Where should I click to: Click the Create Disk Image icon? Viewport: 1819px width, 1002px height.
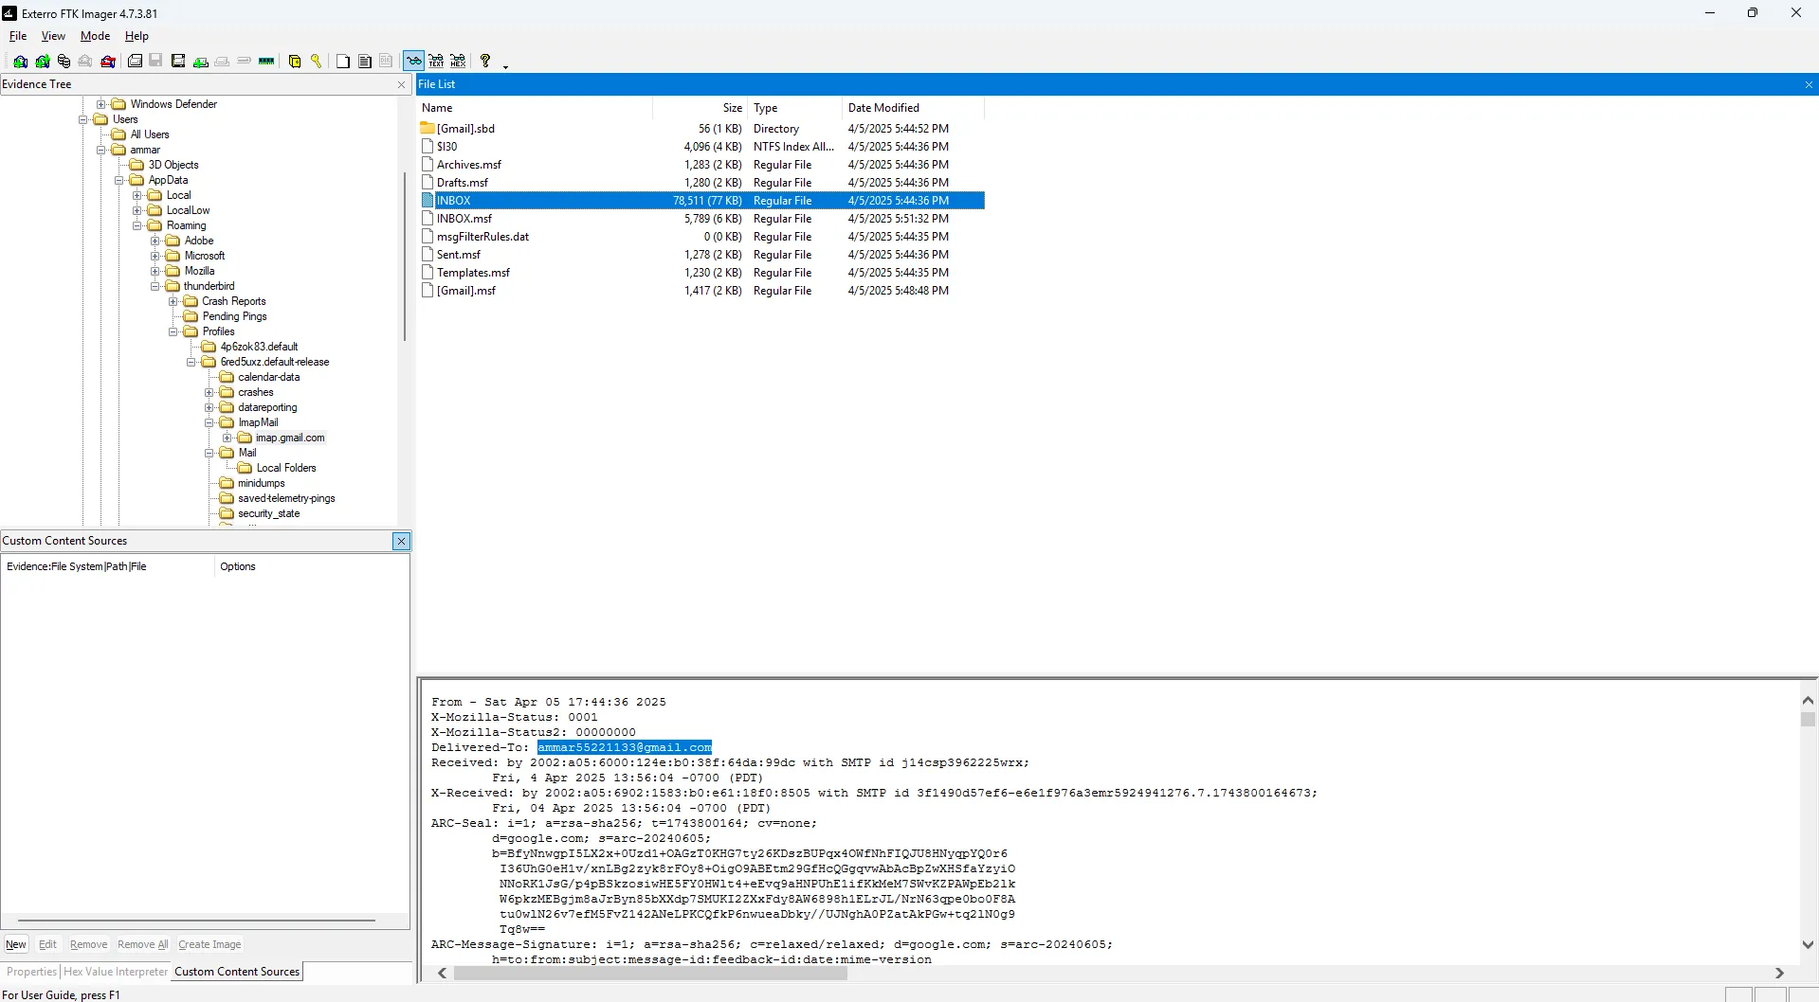click(x=135, y=62)
